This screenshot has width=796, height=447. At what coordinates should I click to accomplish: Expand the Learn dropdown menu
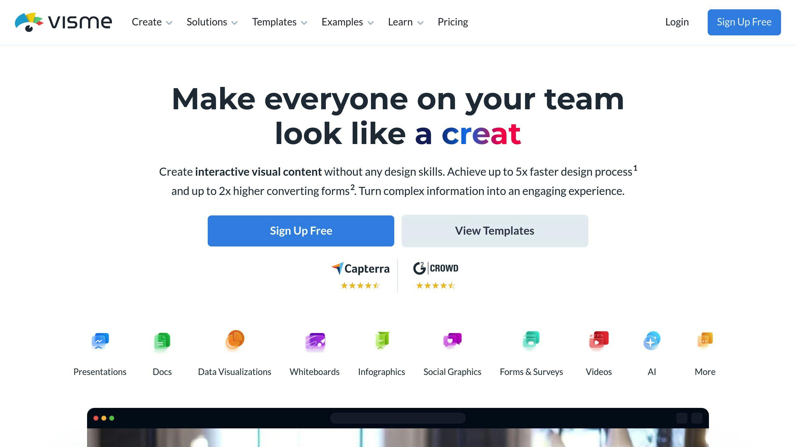(405, 22)
